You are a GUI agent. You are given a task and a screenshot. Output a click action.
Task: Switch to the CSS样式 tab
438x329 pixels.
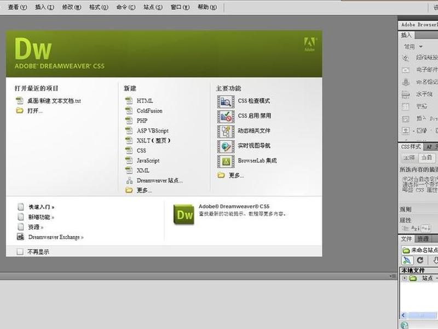[x=411, y=146]
